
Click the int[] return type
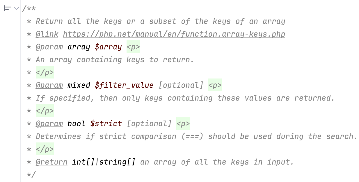[x=83, y=162]
